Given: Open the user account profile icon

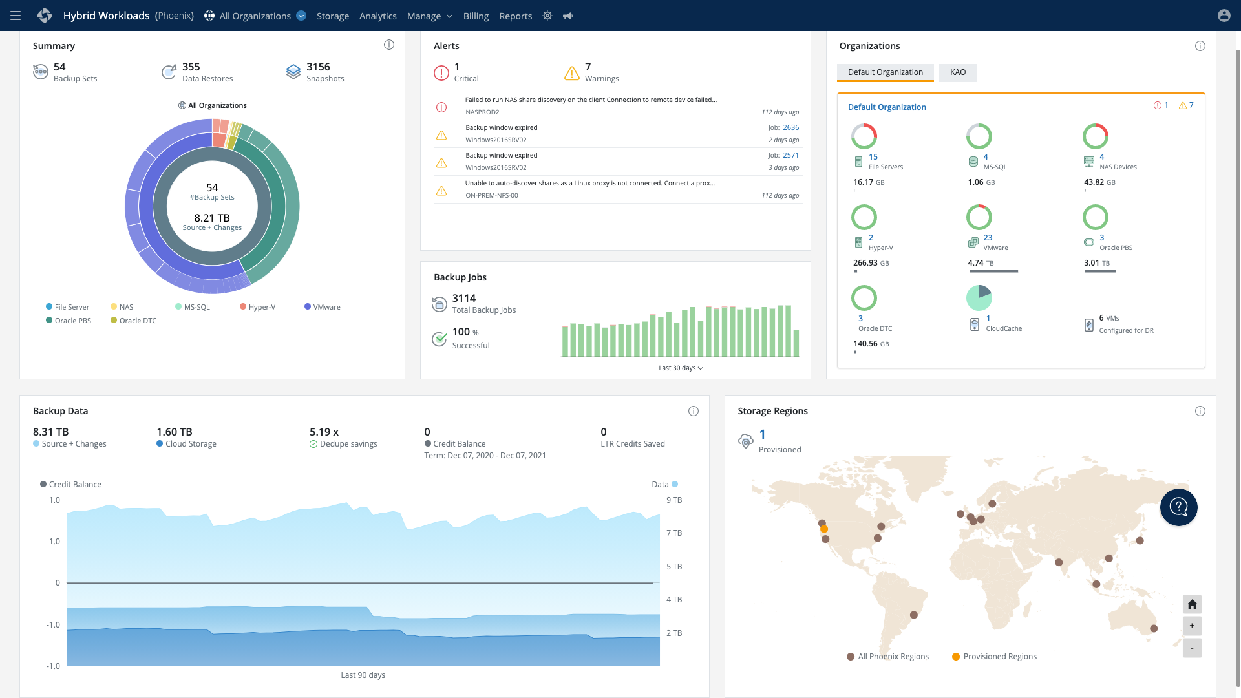Looking at the screenshot, I should tap(1224, 16).
